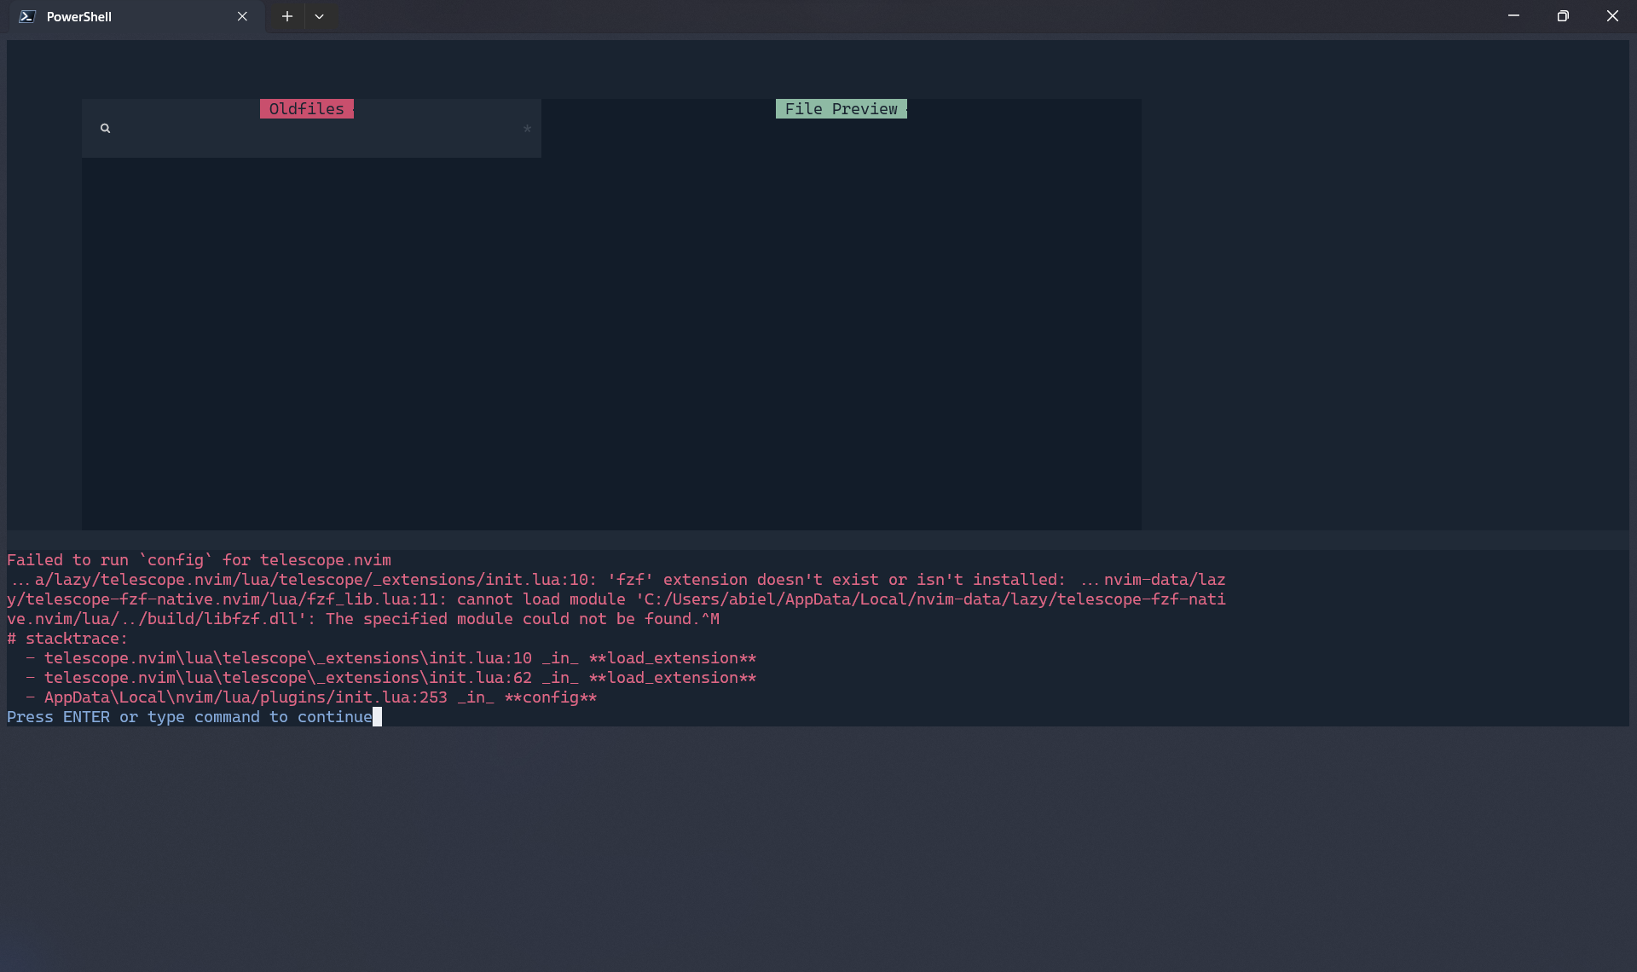Open a new terminal tab with the plus icon
The height and width of the screenshot is (972, 1637).
286,16
